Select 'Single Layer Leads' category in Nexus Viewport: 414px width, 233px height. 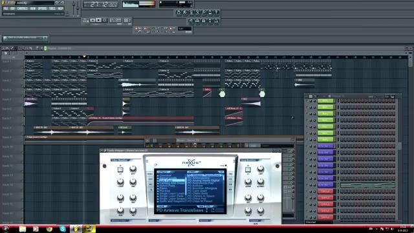[172, 194]
